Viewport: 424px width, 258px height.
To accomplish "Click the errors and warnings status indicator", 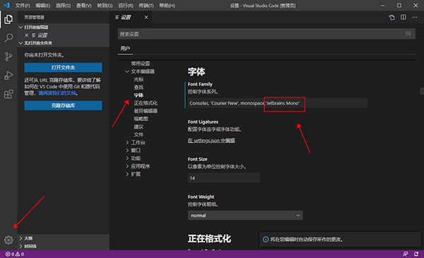I will click(x=15, y=254).
